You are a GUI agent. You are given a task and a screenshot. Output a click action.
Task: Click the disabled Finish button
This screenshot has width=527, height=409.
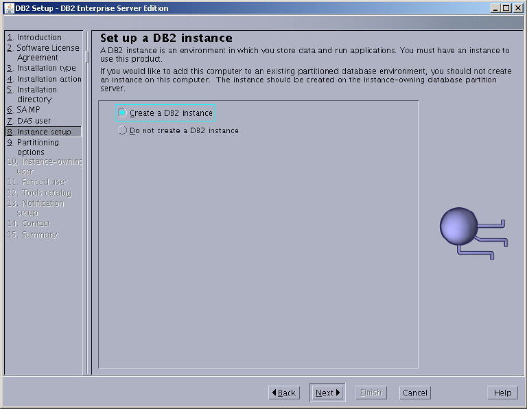coord(371,393)
